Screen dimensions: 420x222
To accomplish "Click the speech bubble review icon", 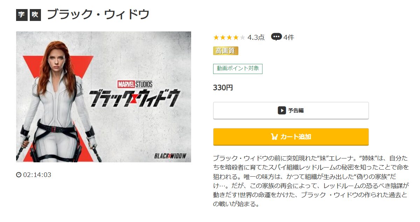I will pos(276,37).
